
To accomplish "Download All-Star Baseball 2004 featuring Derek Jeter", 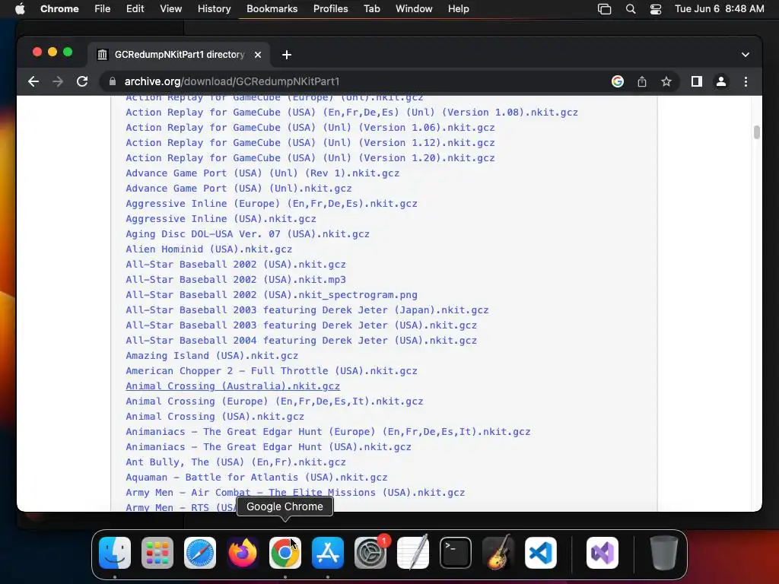I will click(x=301, y=340).
